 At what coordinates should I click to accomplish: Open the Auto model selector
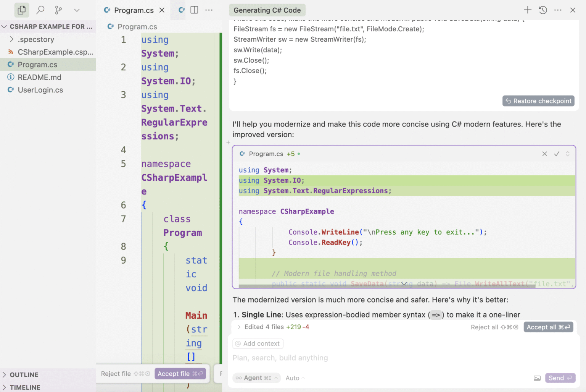click(x=294, y=378)
